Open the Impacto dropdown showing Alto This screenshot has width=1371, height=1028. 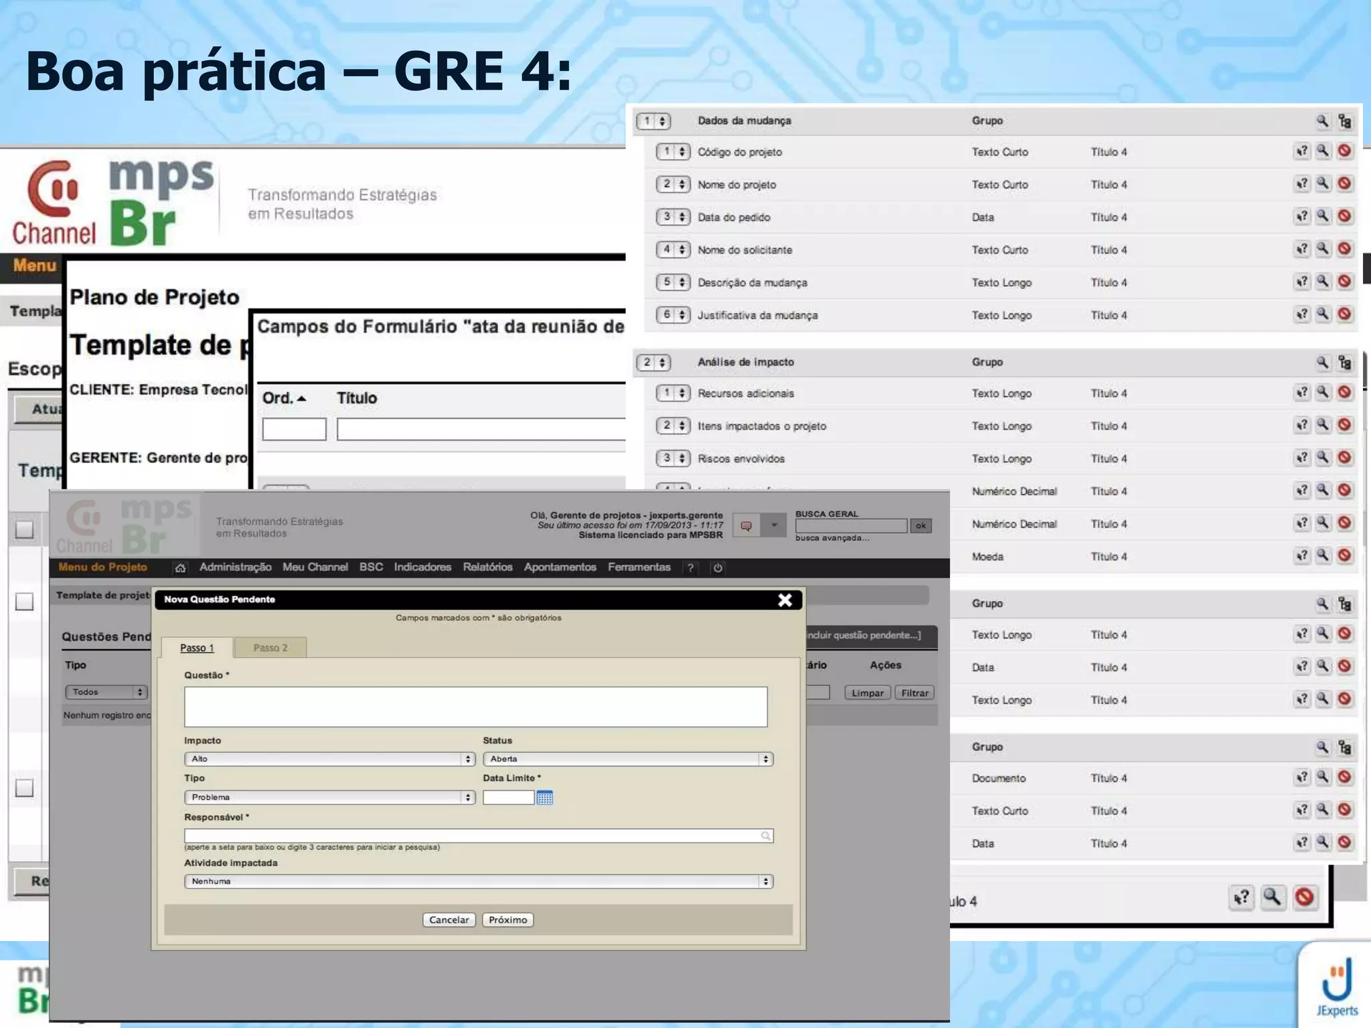click(x=329, y=759)
